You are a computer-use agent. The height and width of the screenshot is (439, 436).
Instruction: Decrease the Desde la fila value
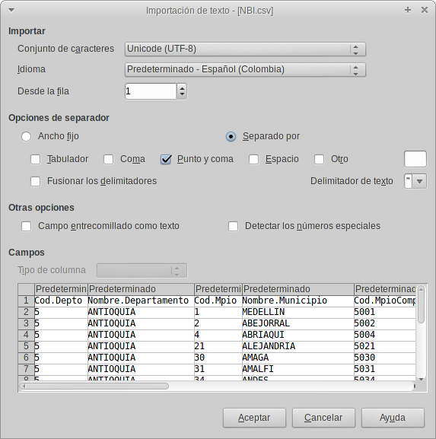[x=182, y=94]
